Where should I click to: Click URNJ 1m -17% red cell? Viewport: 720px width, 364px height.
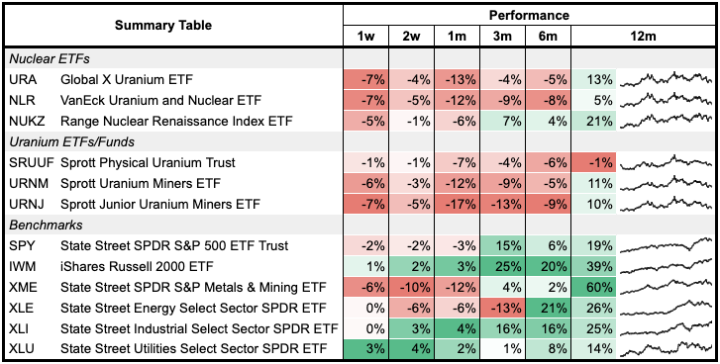tap(457, 204)
